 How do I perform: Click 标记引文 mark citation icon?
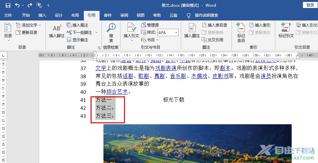[286, 31]
